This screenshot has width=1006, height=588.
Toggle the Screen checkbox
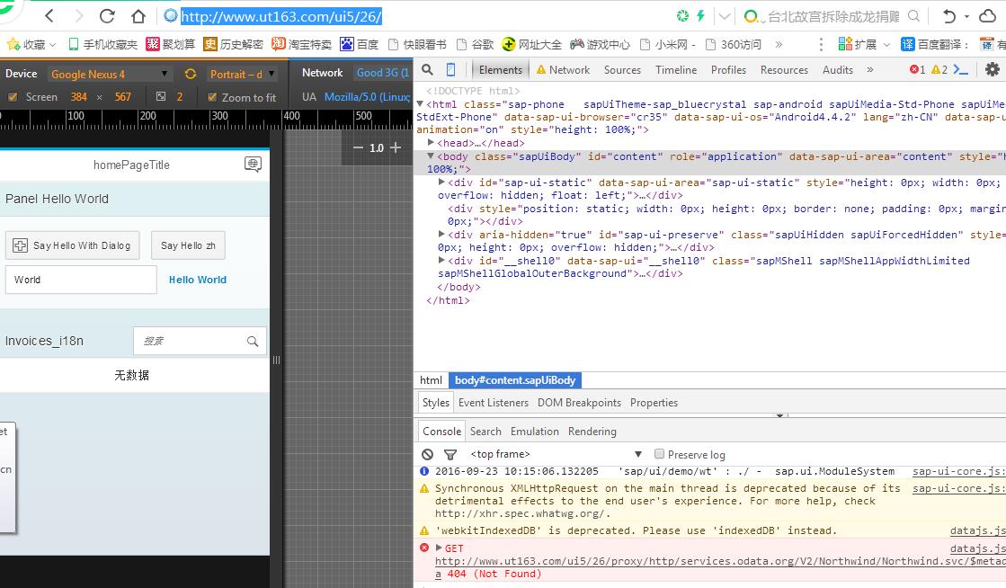click(x=13, y=97)
